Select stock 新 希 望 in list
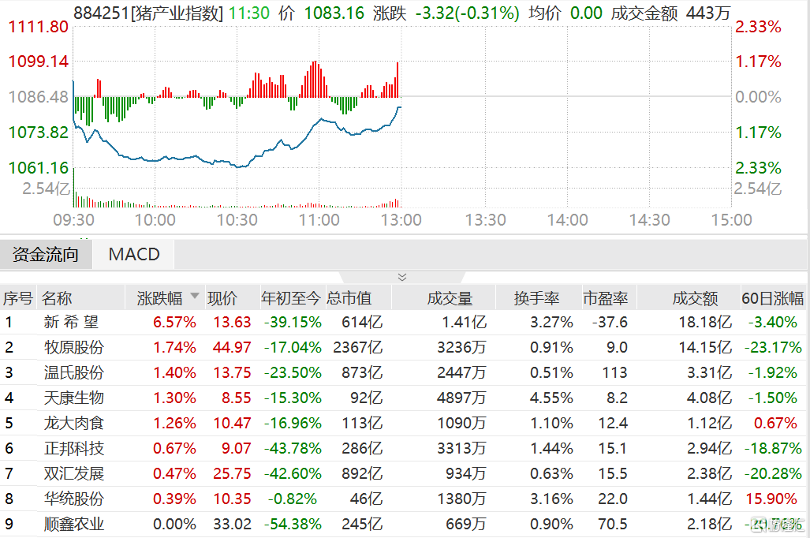The width and height of the screenshot is (810, 538). point(71,322)
